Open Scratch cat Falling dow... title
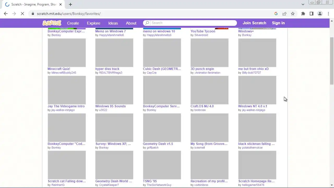Viewport: 334px width, 188px height. (x=67, y=181)
